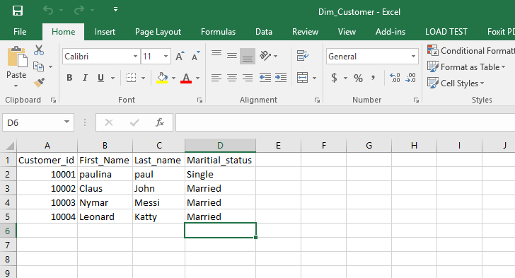
Task: Apply the yellow fill color
Action: pyautogui.click(x=162, y=78)
